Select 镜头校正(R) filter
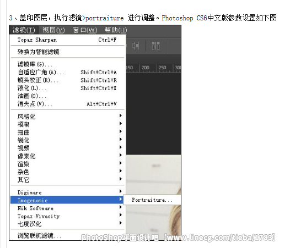 point(67,80)
